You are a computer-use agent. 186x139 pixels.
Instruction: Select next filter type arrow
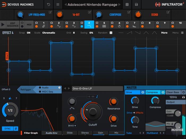[69, 88]
